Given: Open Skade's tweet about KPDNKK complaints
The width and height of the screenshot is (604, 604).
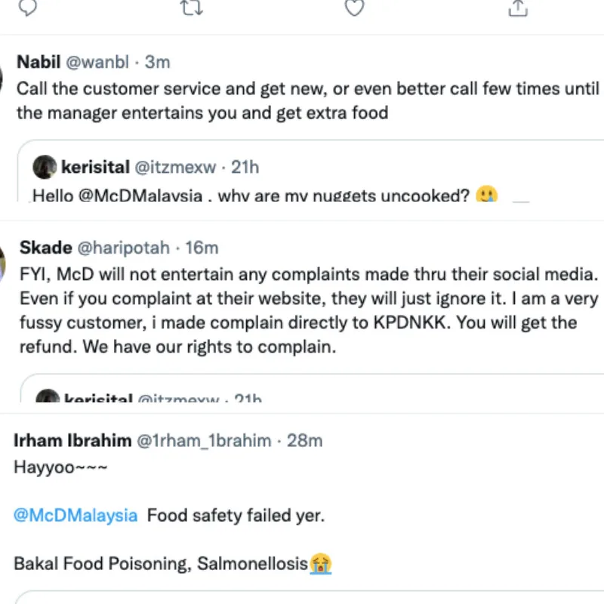Looking at the screenshot, I should click(302, 311).
